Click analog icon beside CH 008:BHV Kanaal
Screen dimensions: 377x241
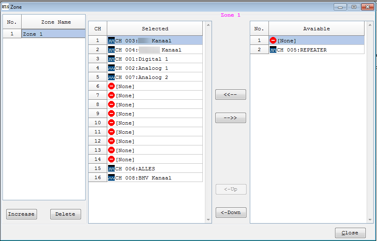tap(111, 178)
